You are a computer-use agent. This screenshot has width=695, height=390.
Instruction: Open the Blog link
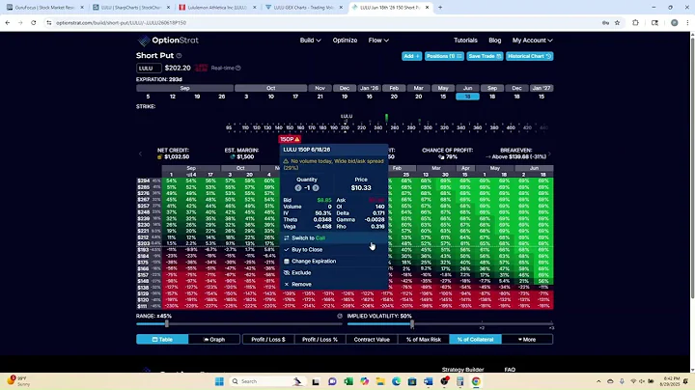494,41
